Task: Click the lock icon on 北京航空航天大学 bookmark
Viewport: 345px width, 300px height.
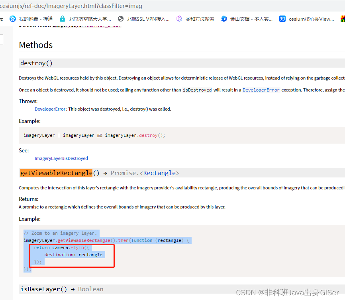Action: (62, 18)
